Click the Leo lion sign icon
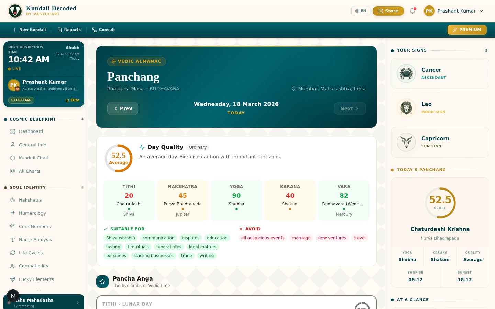The image size is (495, 309). (406, 108)
